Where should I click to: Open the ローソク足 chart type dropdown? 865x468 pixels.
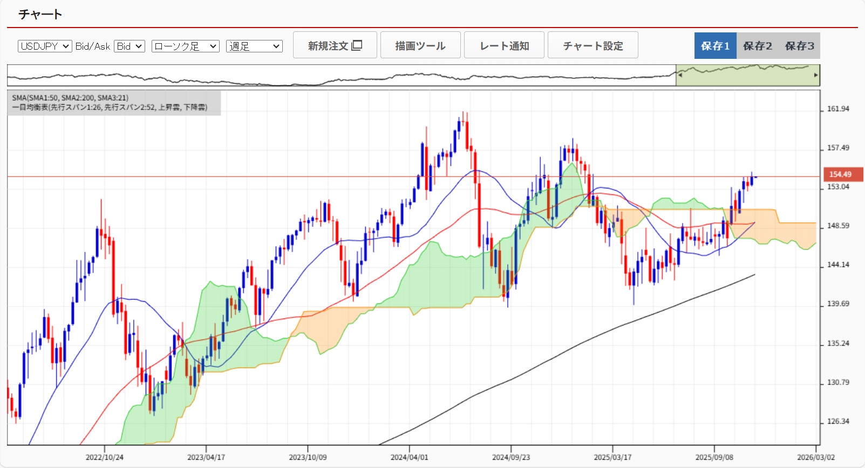pyautogui.click(x=185, y=46)
